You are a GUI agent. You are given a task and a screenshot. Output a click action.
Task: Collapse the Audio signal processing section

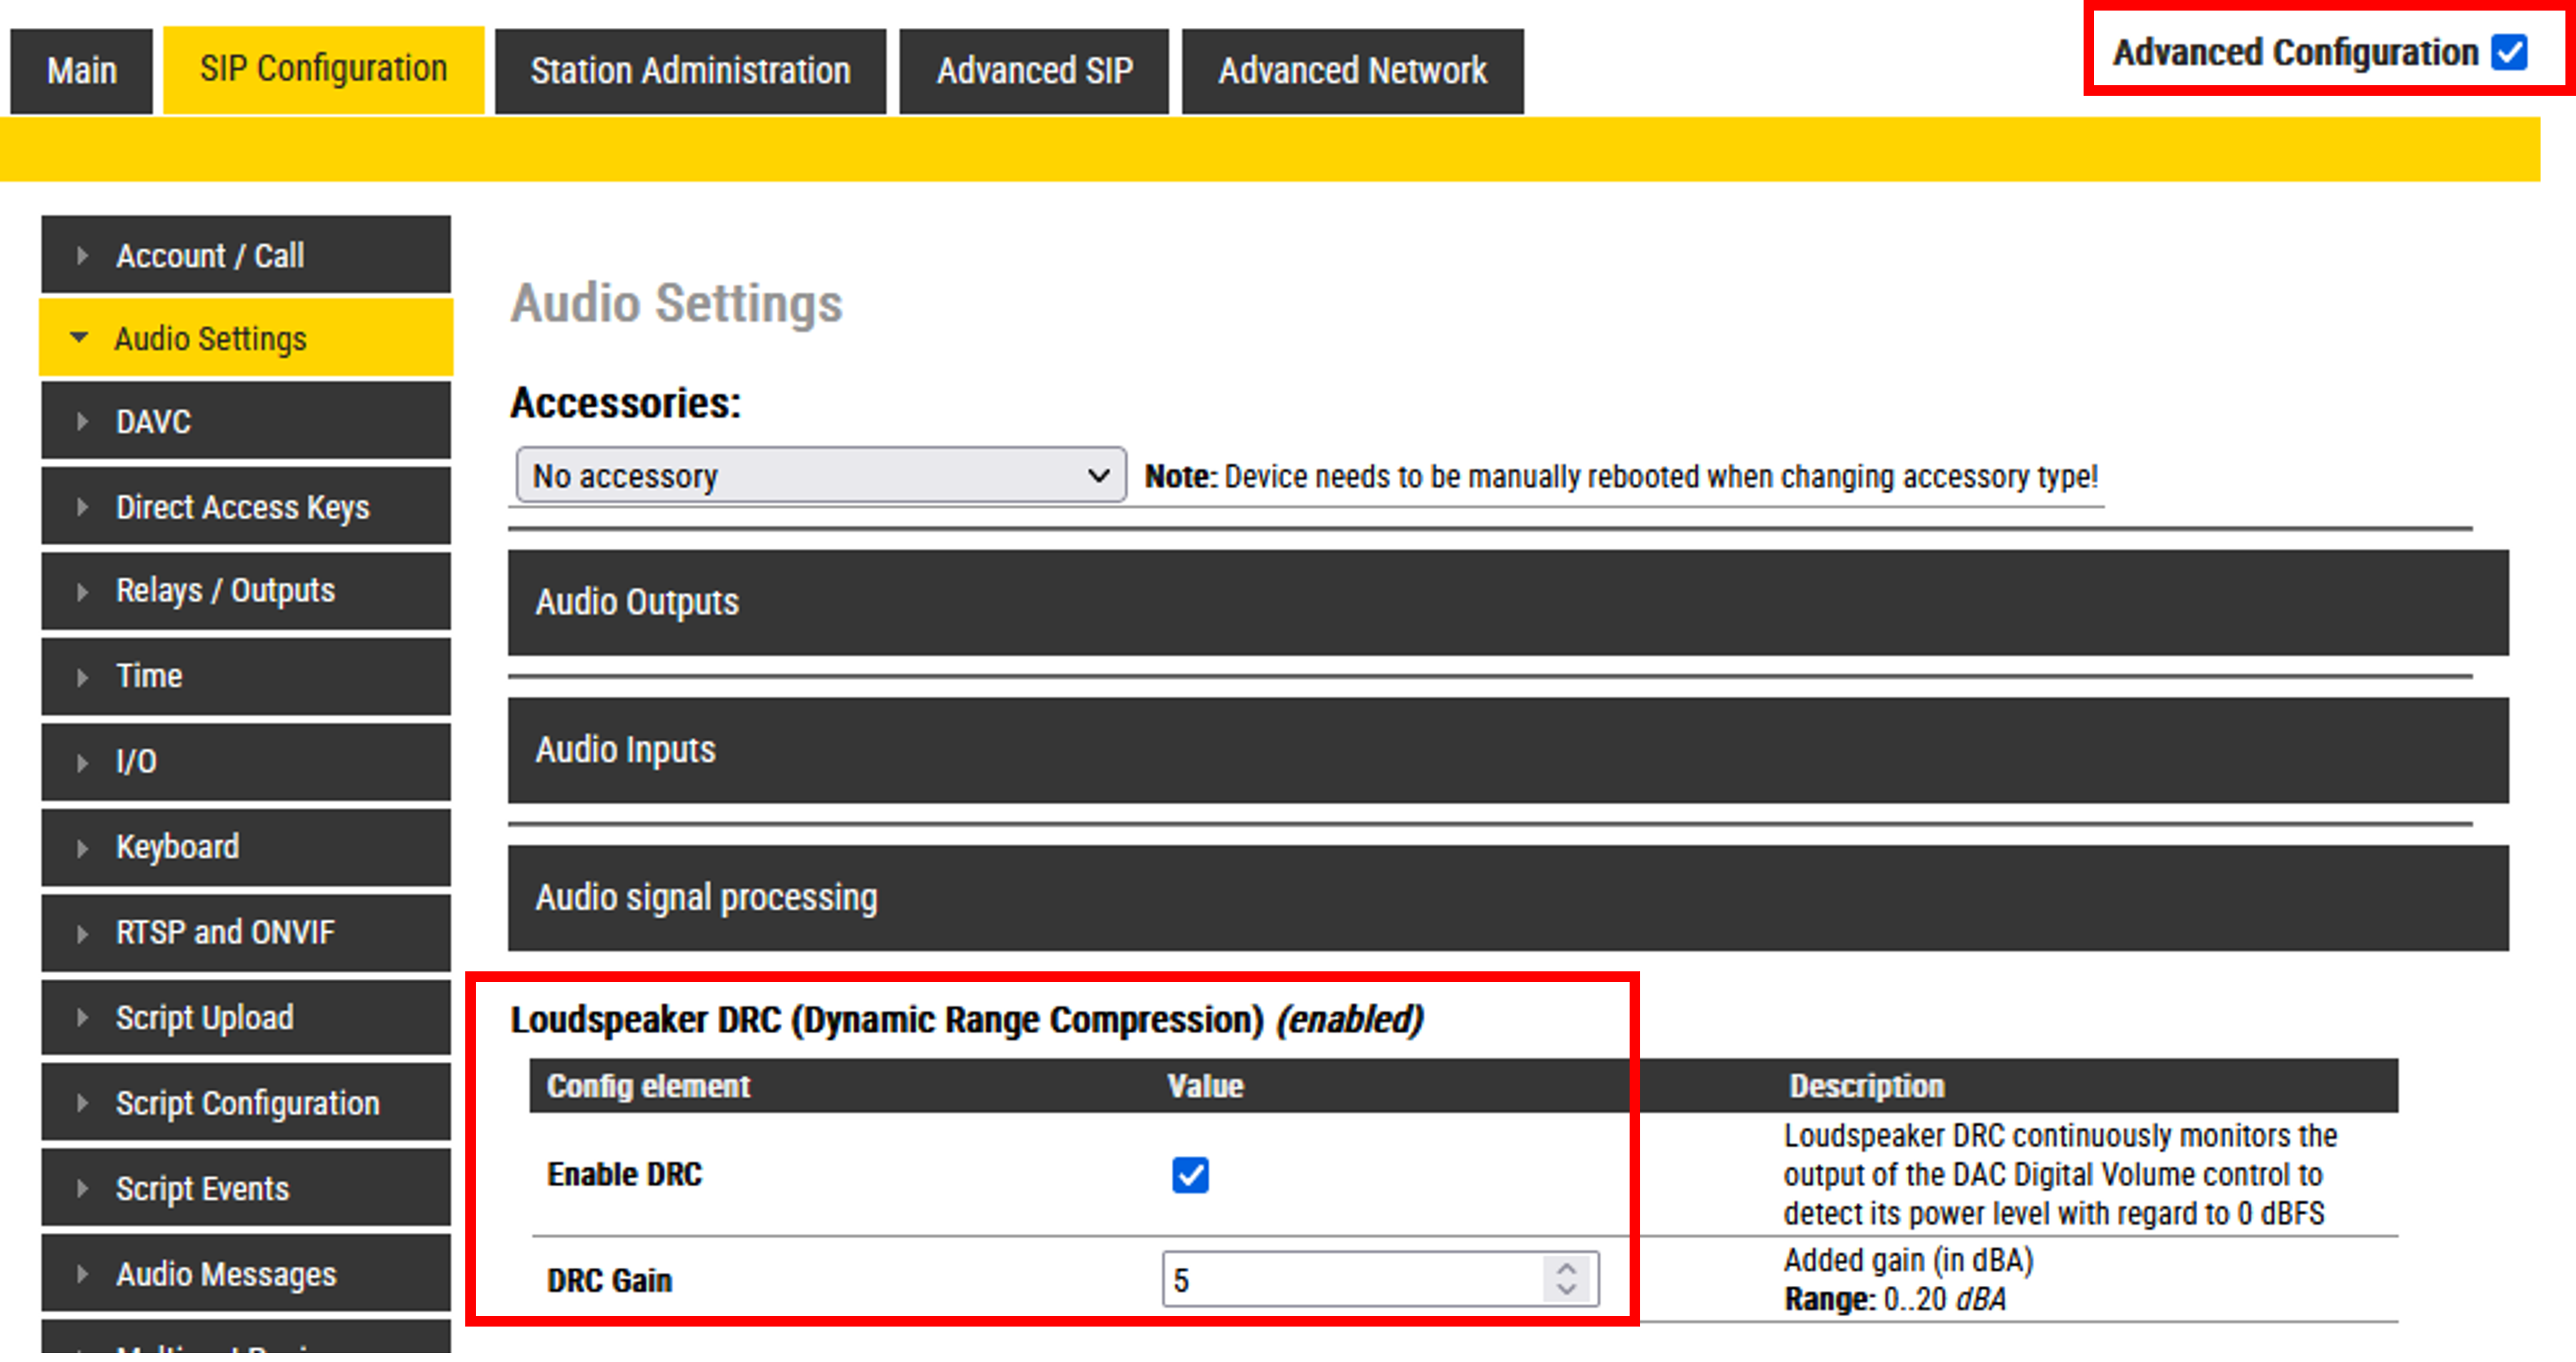1507,898
